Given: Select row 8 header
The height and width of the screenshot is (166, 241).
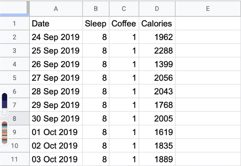Looking at the screenshot, I should click(x=14, y=118).
